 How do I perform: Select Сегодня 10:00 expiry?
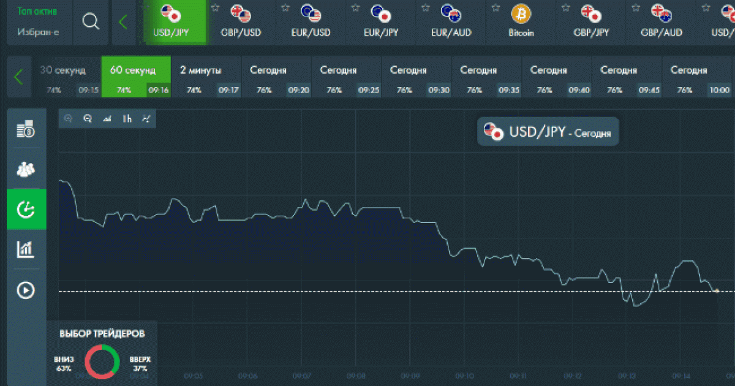click(696, 77)
